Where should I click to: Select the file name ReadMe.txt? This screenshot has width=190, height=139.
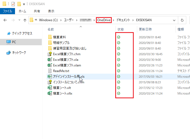pos(61,71)
